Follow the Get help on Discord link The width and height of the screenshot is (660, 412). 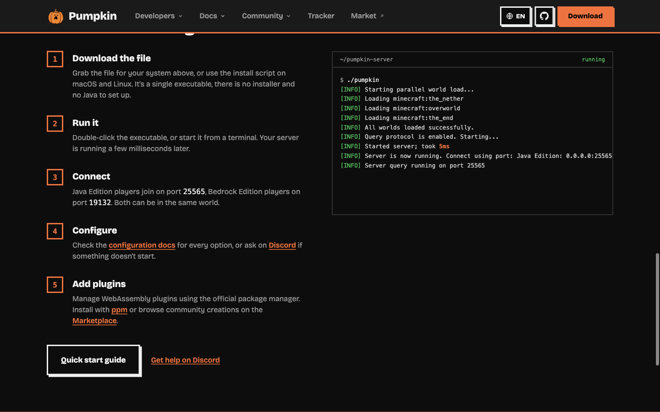(x=185, y=360)
